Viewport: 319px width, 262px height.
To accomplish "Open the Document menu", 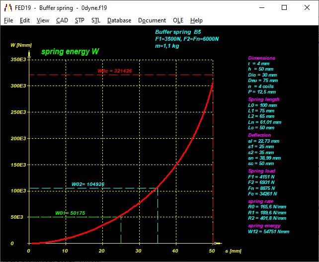I will click(x=152, y=20).
